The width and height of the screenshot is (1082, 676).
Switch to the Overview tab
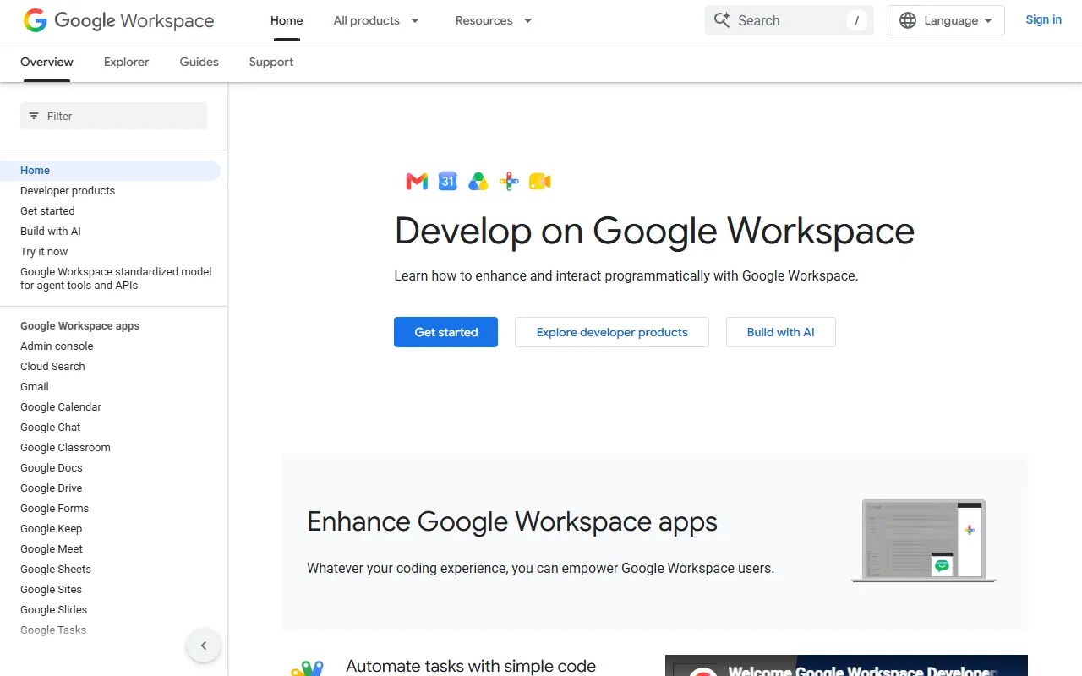tap(46, 62)
